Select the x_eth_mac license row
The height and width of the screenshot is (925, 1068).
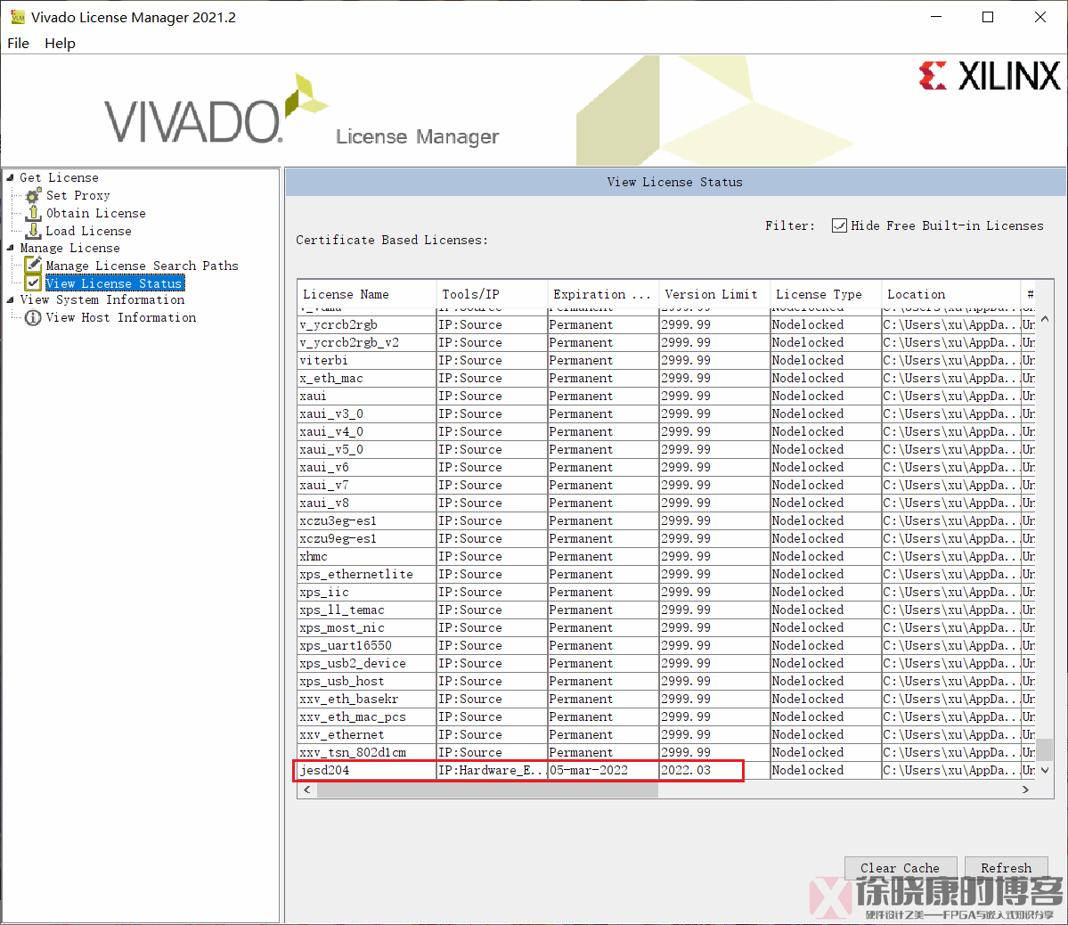666,379
